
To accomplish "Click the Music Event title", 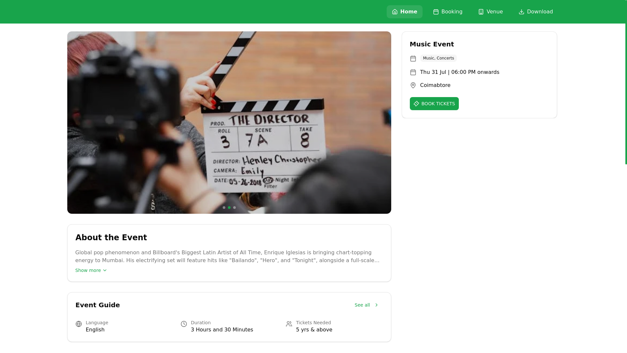I will pyautogui.click(x=432, y=44).
